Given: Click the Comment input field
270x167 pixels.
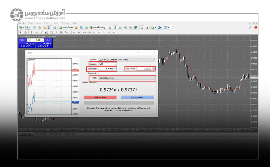Looking at the screenshot, I should click(126, 73).
